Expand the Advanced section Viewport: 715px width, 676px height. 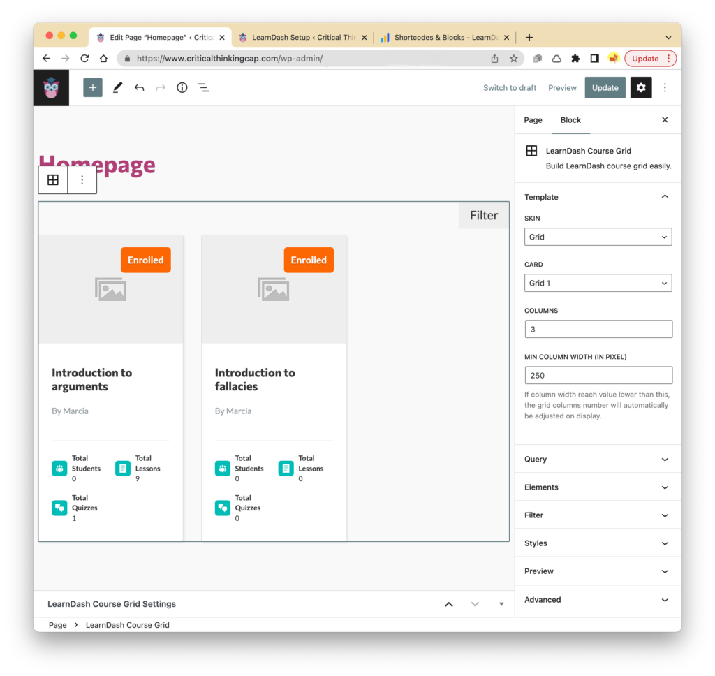pos(598,599)
